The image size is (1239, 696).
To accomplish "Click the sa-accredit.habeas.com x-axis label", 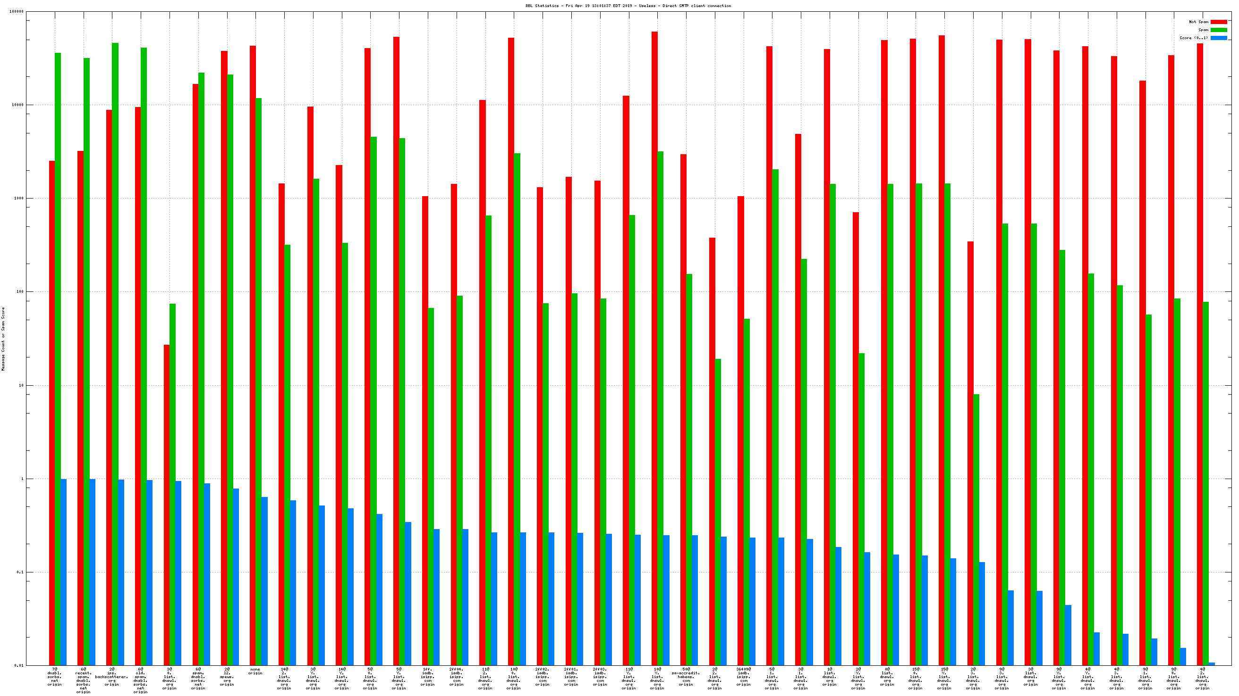I will [x=686, y=676].
